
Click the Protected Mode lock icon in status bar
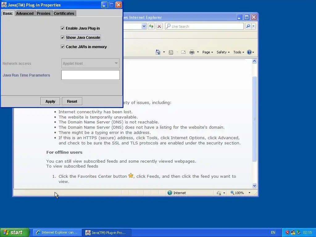click(219, 193)
